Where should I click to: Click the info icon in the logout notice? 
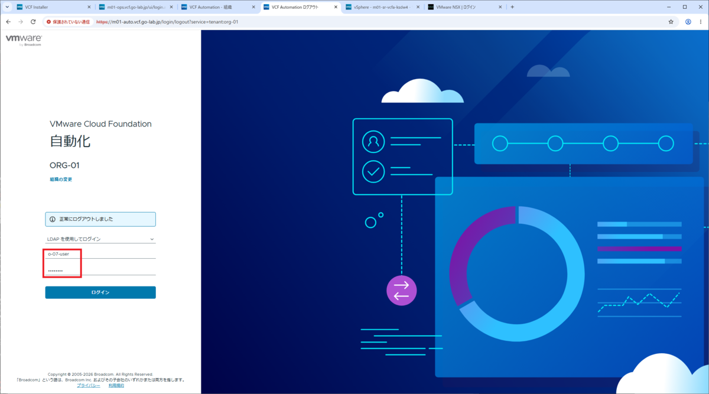click(52, 219)
